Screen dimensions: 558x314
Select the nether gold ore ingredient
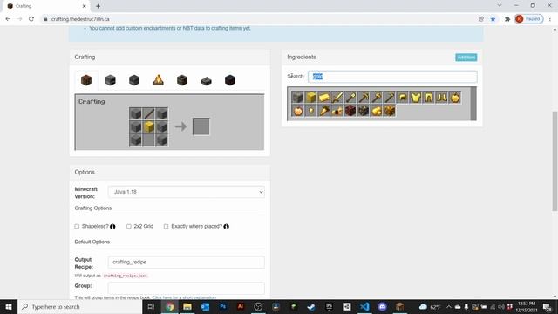point(350,111)
